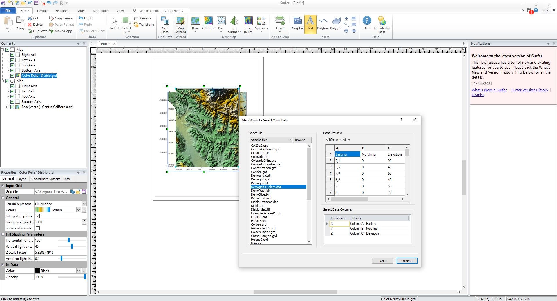This screenshot has width=557, height=301.
Task: Open the Colors Terrain dropdown
Action: pyautogui.click(x=78, y=210)
